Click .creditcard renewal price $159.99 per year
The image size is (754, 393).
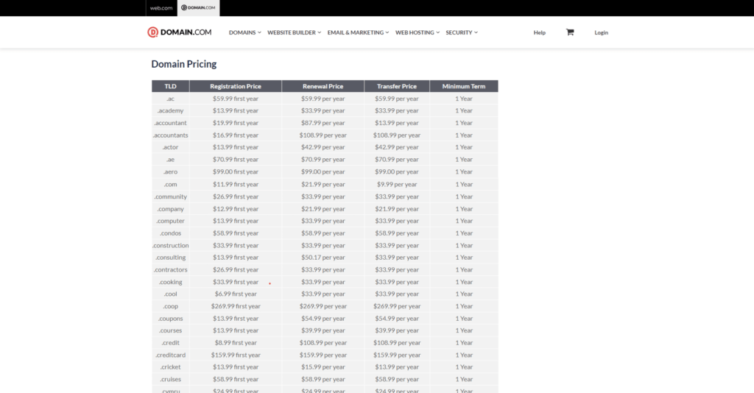click(x=323, y=355)
